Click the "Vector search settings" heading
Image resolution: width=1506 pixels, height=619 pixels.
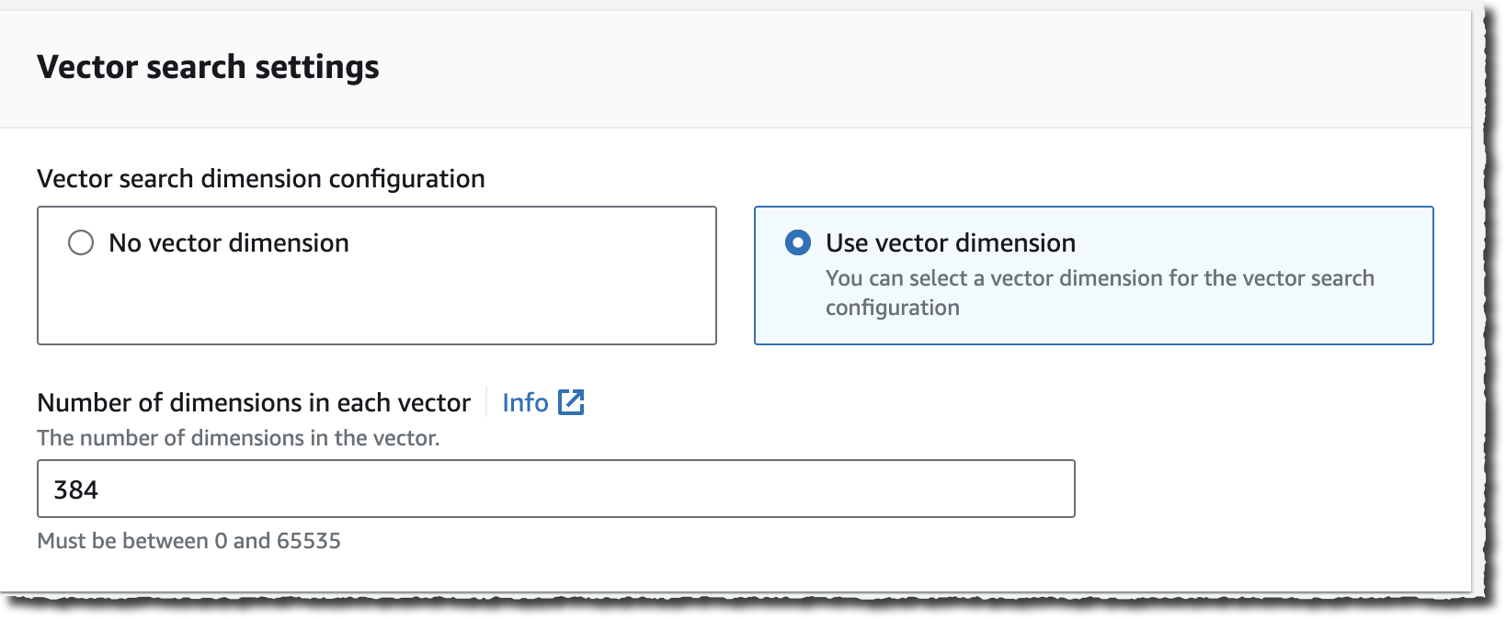[208, 67]
